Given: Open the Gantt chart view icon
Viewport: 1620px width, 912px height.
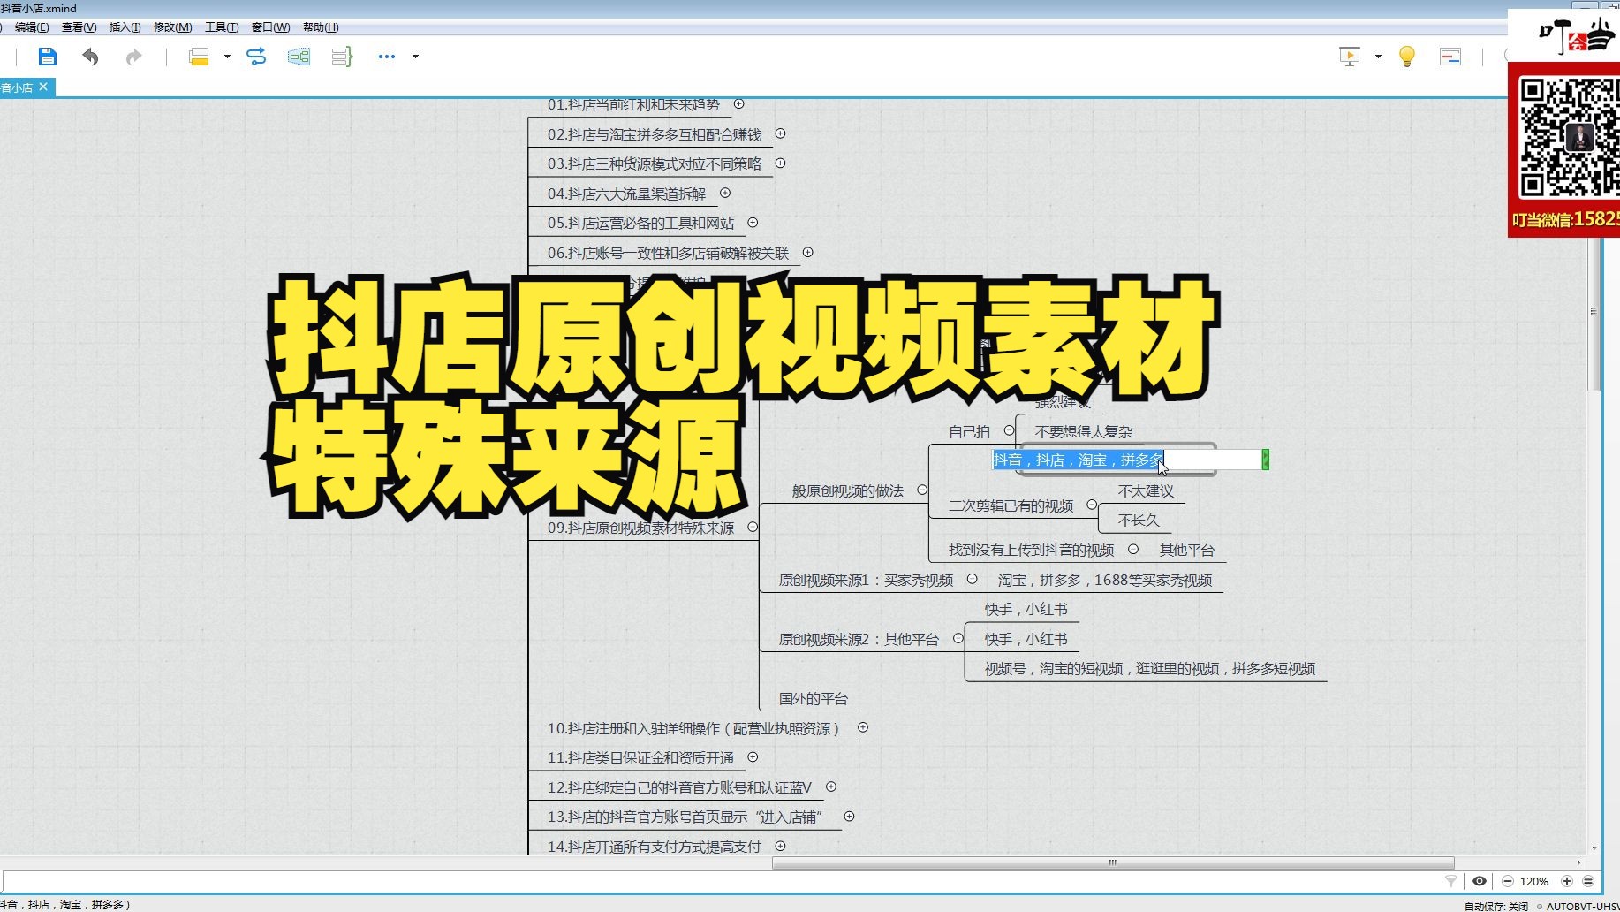Looking at the screenshot, I should 1450,57.
